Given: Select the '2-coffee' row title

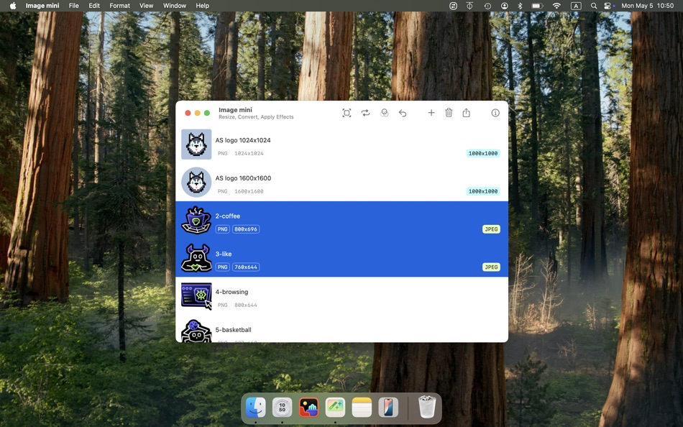Looking at the screenshot, I should point(227,216).
